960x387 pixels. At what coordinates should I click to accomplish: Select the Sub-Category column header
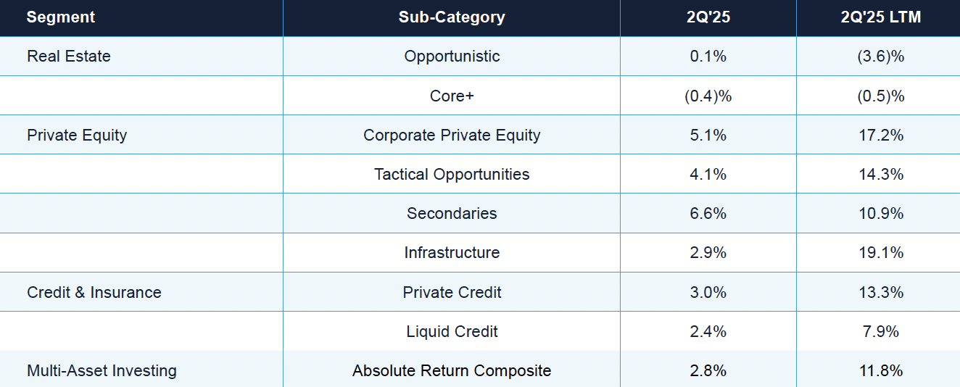pos(452,17)
